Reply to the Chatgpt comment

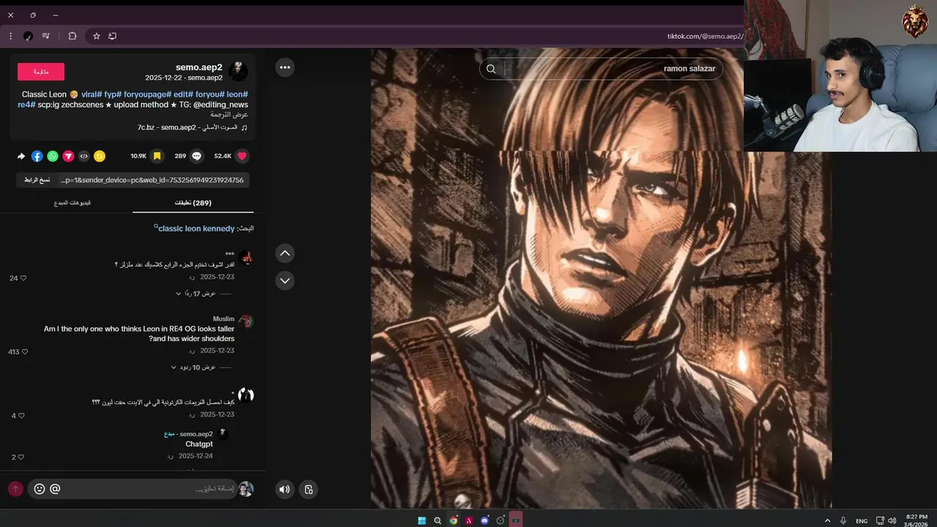pos(170,456)
